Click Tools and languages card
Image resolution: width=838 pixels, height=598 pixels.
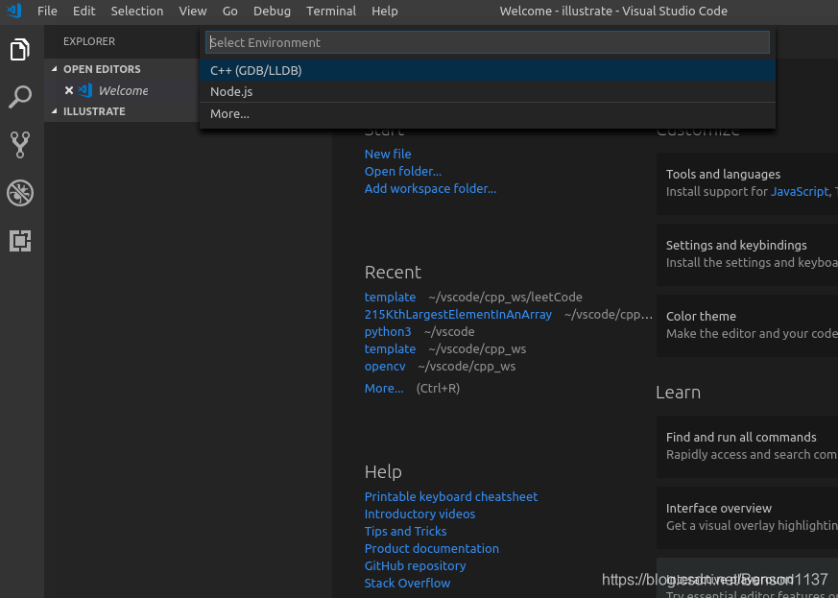point(747,183)
